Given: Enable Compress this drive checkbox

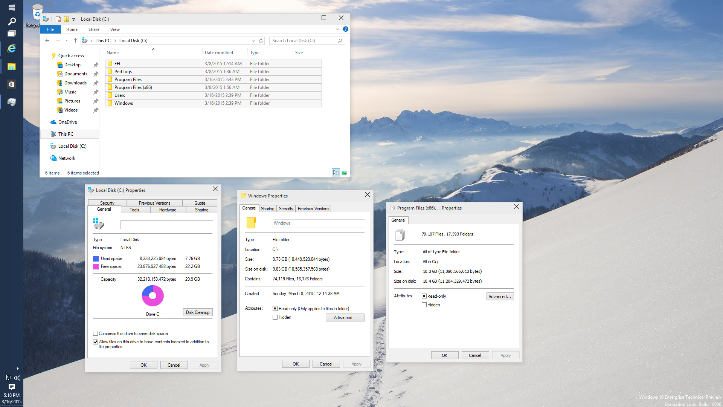Looking at the screenshot, I should click(96, 334).
